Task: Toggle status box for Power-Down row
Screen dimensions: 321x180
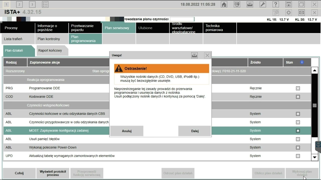Action: click(x=298, y=147)
